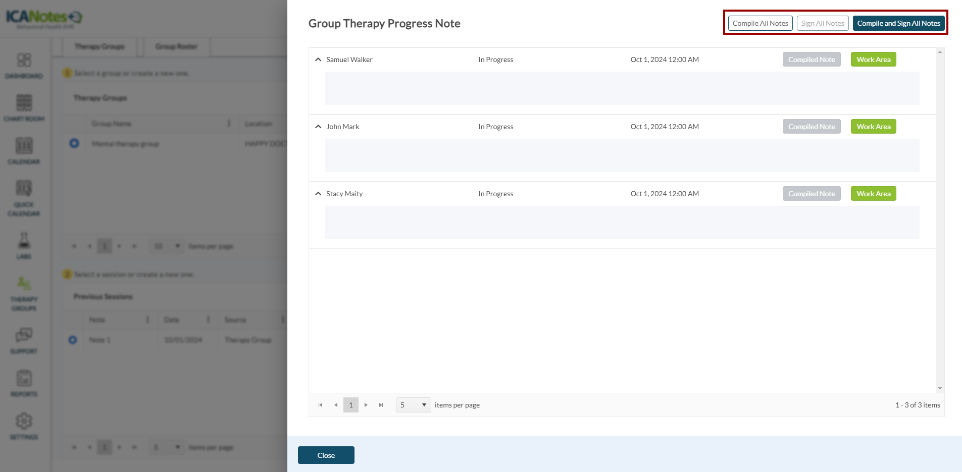View Compiled Note for Stacy Maity
This screenshot has width=962, height=472.
(812, 194)
